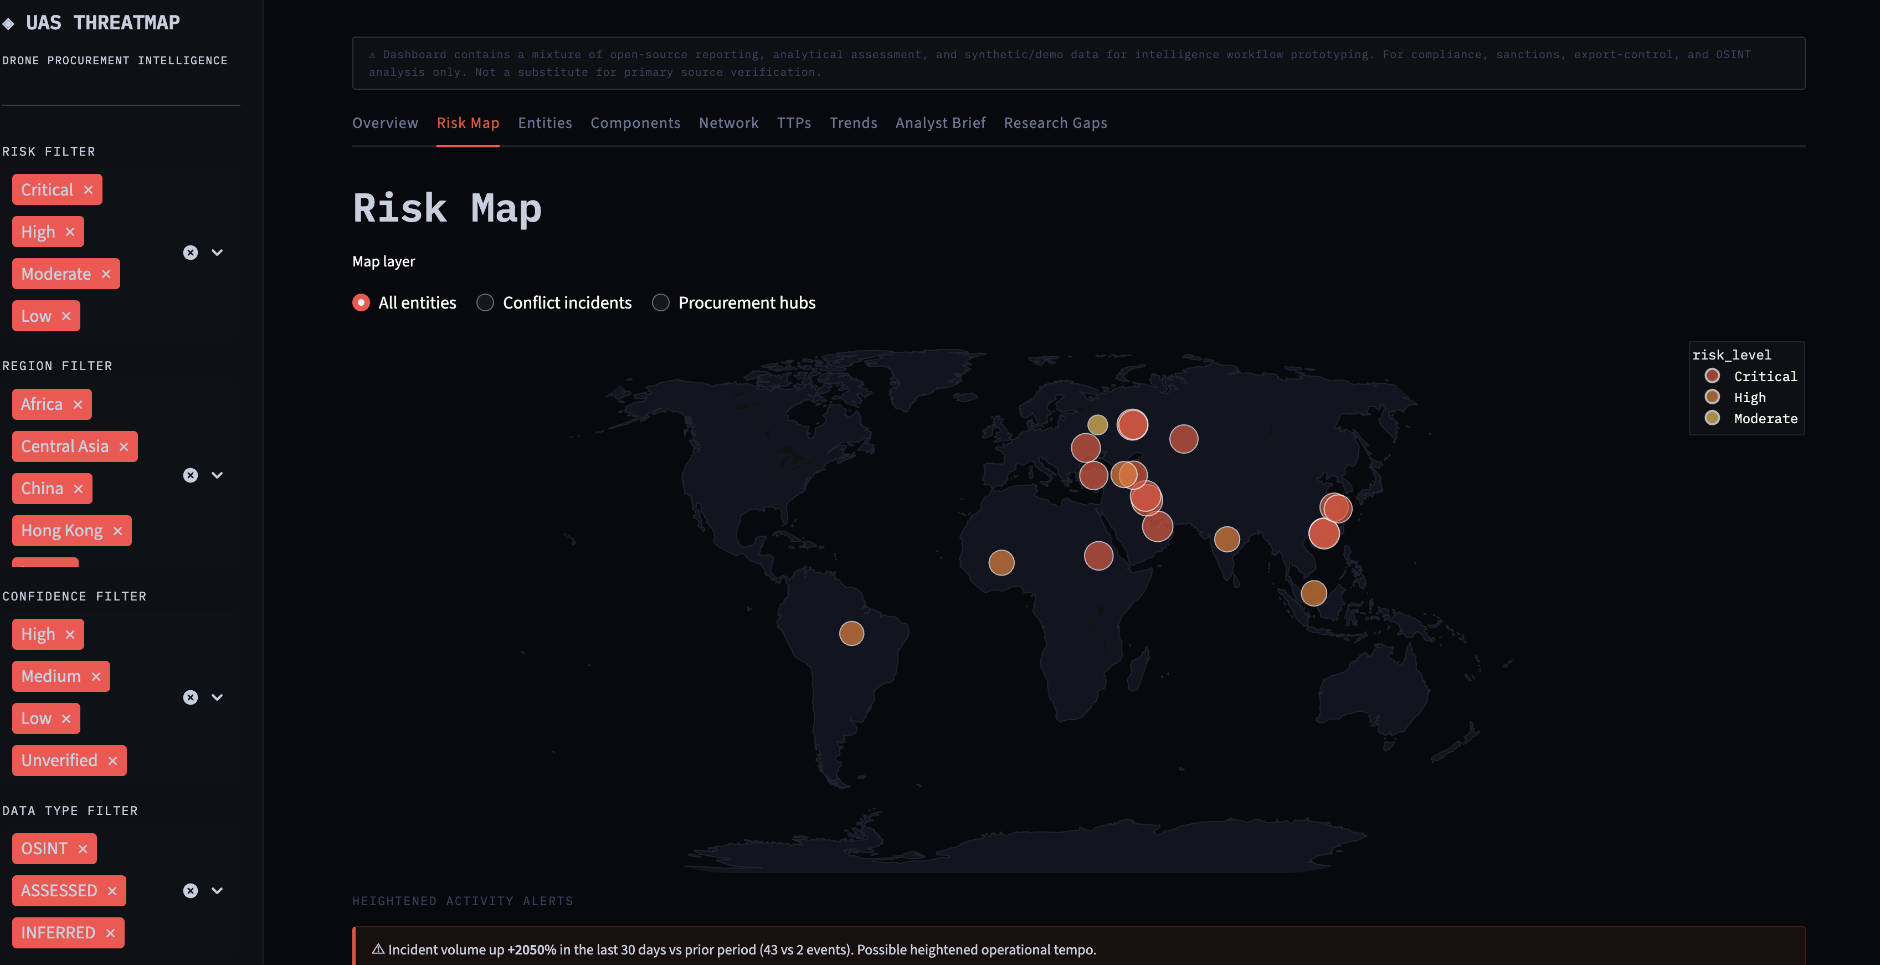
Task: Remove the China region tag
Action: click(x=78, y=489)
